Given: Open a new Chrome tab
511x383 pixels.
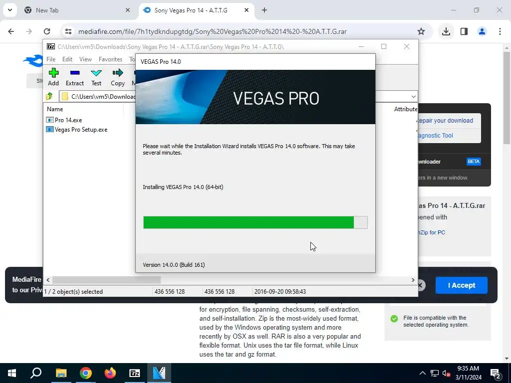Looking at the screenshot, I should [x=264, y=10].
